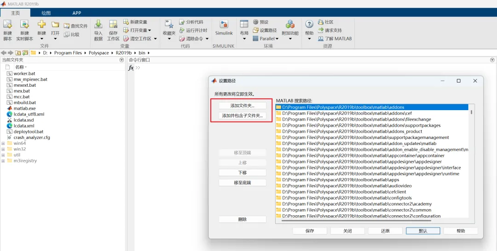Screen dimensions: 497x251
Task: Switch to the APP tab
Action: [x=77, y=13]
